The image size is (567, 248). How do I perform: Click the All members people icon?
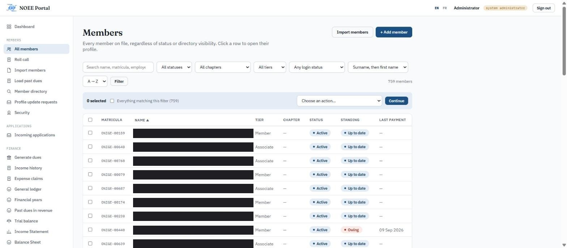[9, 49]
